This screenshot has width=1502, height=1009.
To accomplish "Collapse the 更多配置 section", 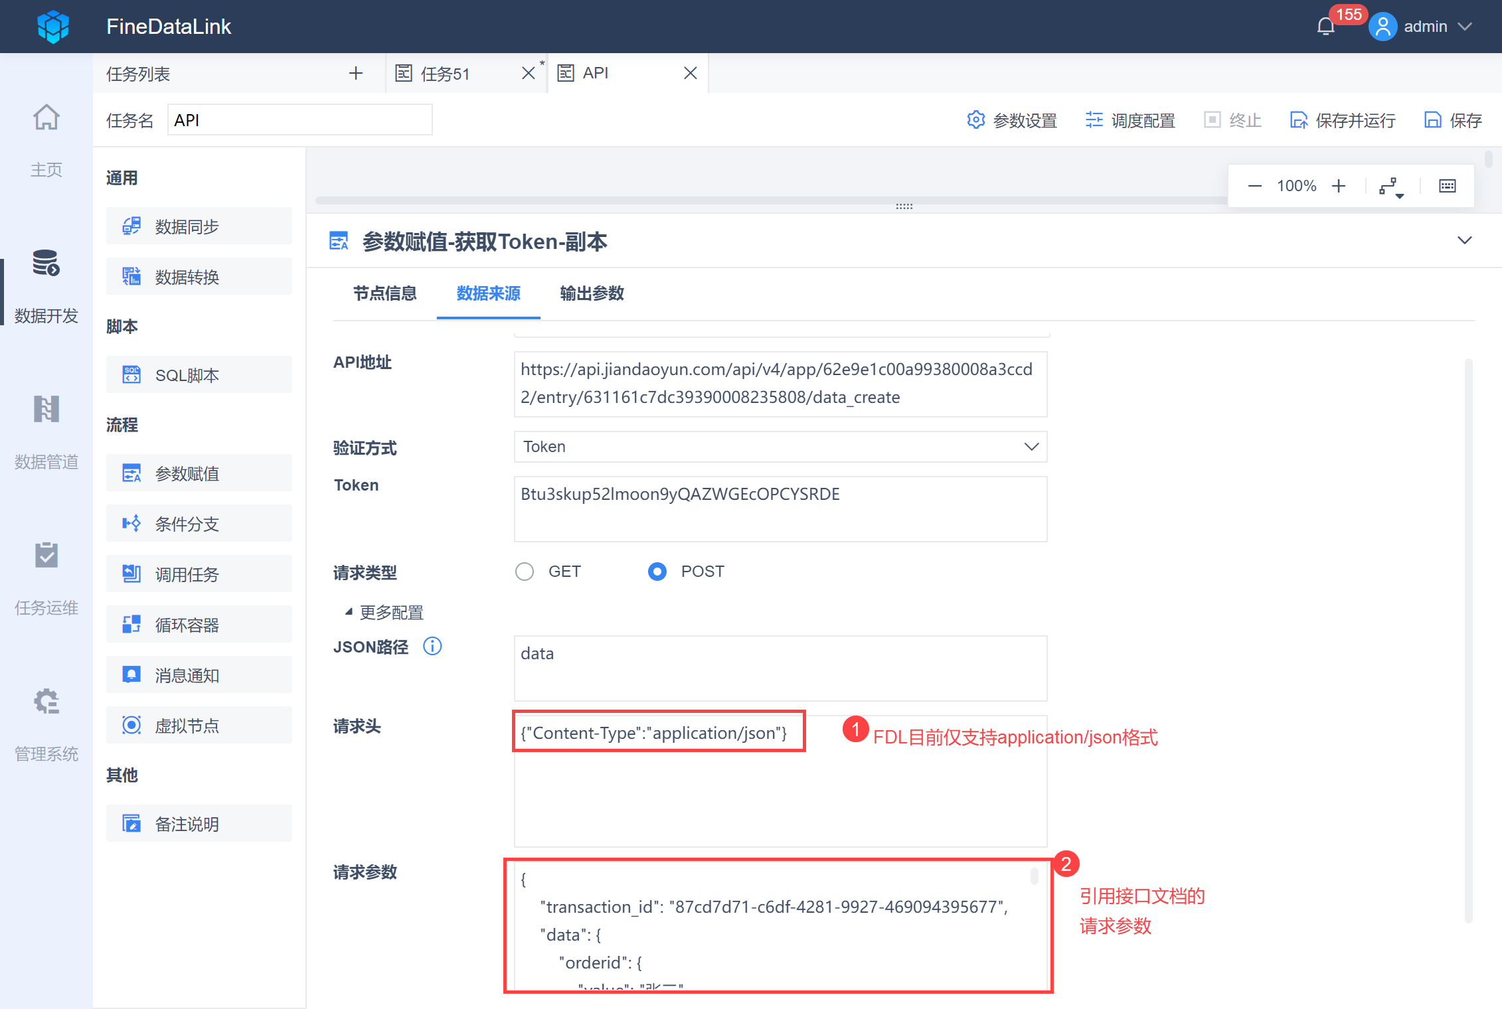I will (384, 612).
